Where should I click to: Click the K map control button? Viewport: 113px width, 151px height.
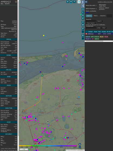click(83, 18)
